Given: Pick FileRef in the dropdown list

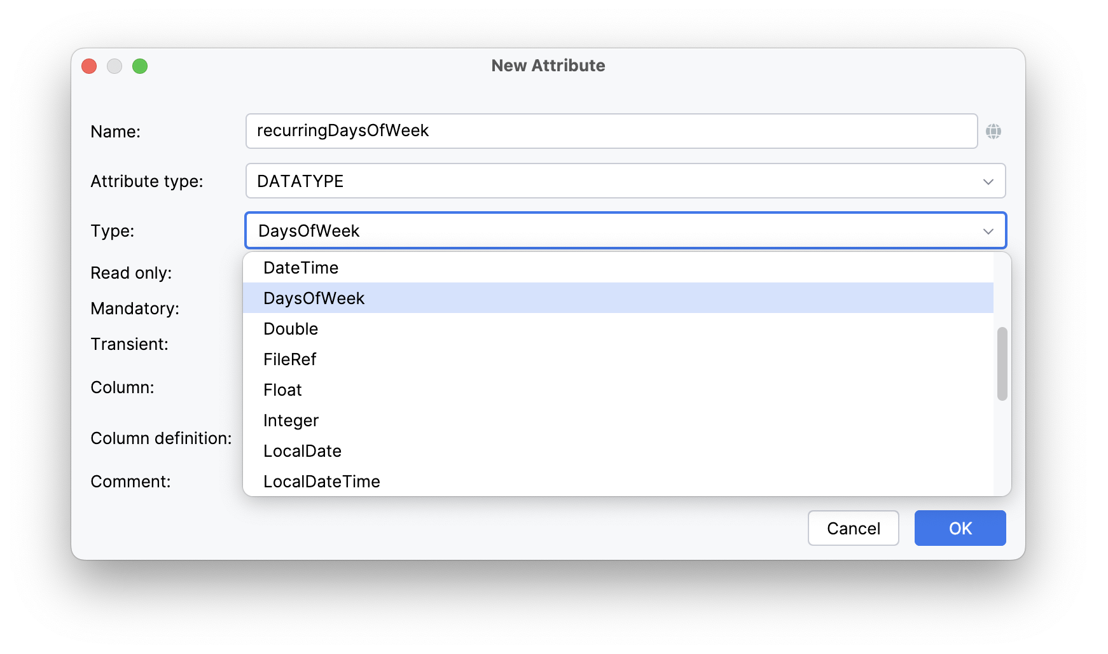Looking at the screenshot, I should (290, 359).
